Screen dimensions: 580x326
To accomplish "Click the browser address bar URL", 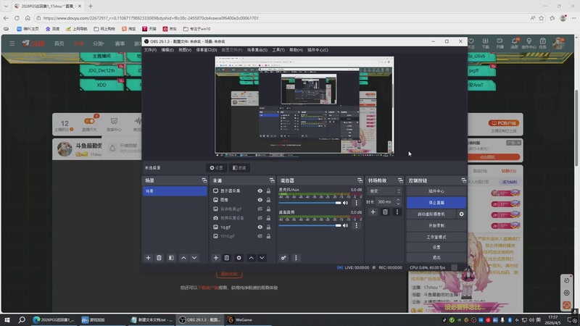I will tap(151, 18).
